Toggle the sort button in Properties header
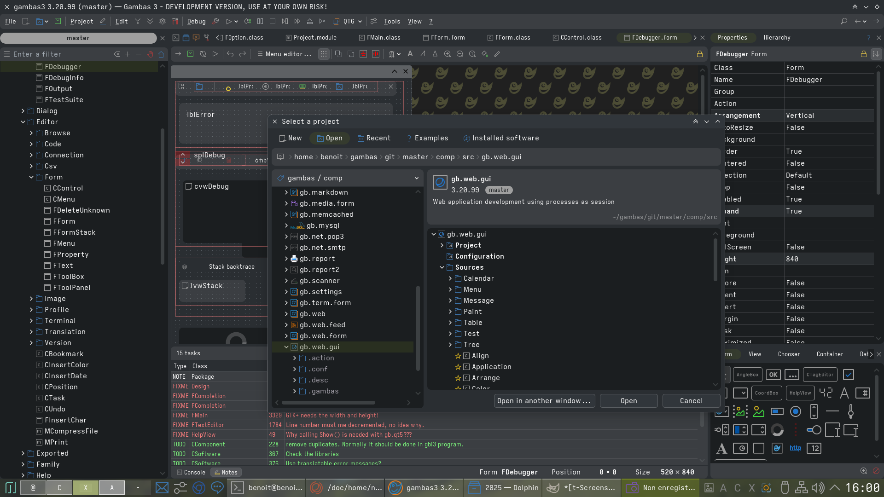This screenshot has height=497, width=884. coord(876,54)
